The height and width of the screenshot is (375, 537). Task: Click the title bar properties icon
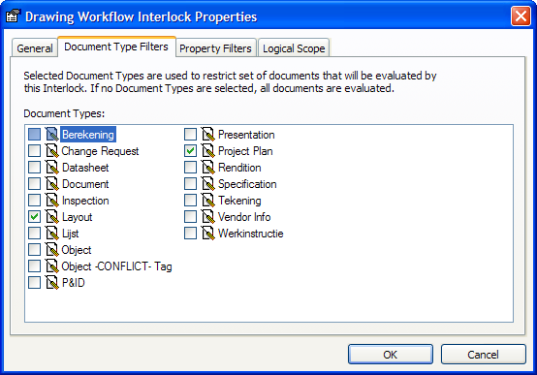click(14, 16)
